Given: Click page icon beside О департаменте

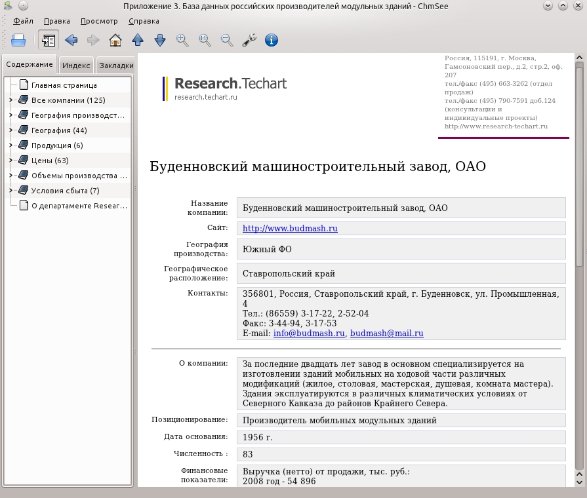Looking at the screenshot, I should click(x=24, y=205).
